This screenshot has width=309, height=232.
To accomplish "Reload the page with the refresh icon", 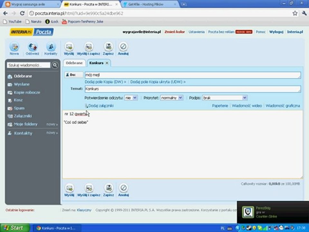I will click(x=22, y=13).
